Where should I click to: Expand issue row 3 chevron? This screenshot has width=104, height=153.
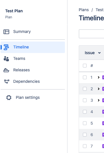click(99, 100)
